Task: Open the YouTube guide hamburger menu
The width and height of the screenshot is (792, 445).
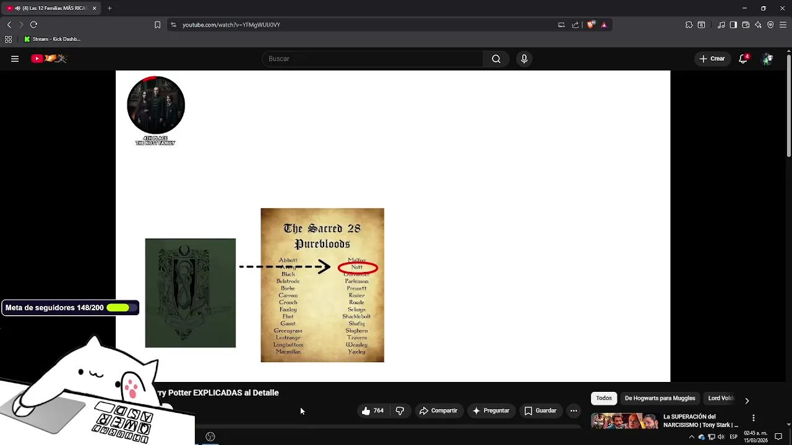Action: pyautogui.click(x=15, y=59)
